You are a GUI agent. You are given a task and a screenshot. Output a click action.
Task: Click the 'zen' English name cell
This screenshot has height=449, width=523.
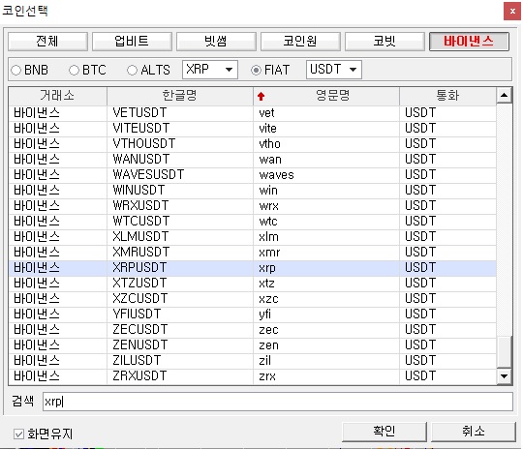pyautogui.click(x=326, y=345)
